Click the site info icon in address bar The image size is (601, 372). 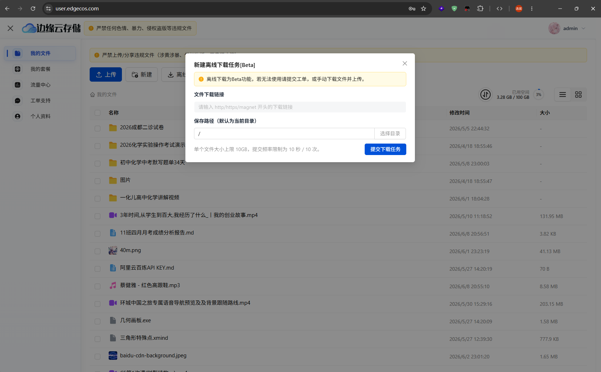tap(48, 9)
